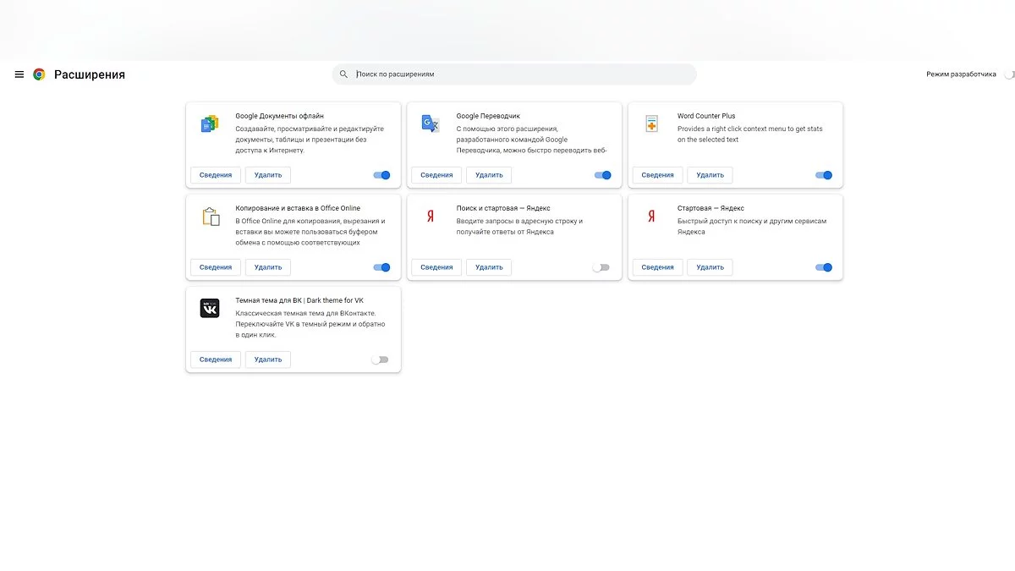Viewport: 1015px width, 571px height.
Task: Click the Office Online clipboard icon
Action: coord(210,216)
